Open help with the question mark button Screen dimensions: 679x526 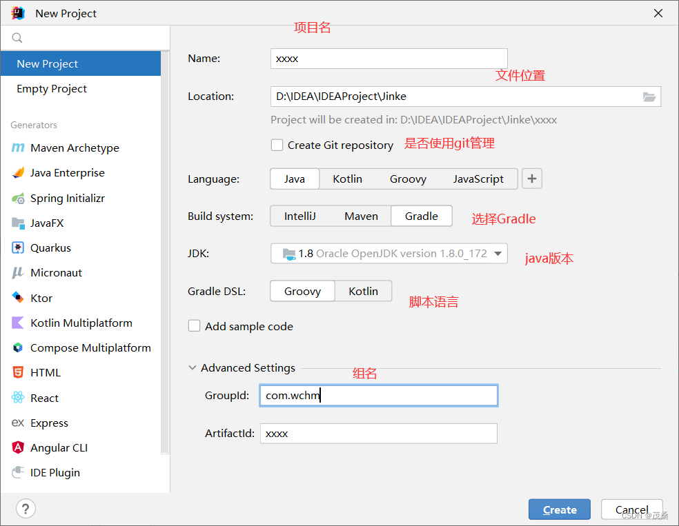26,509
